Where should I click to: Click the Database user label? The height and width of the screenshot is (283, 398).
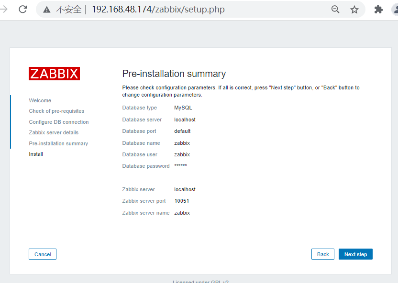(140, 154)
